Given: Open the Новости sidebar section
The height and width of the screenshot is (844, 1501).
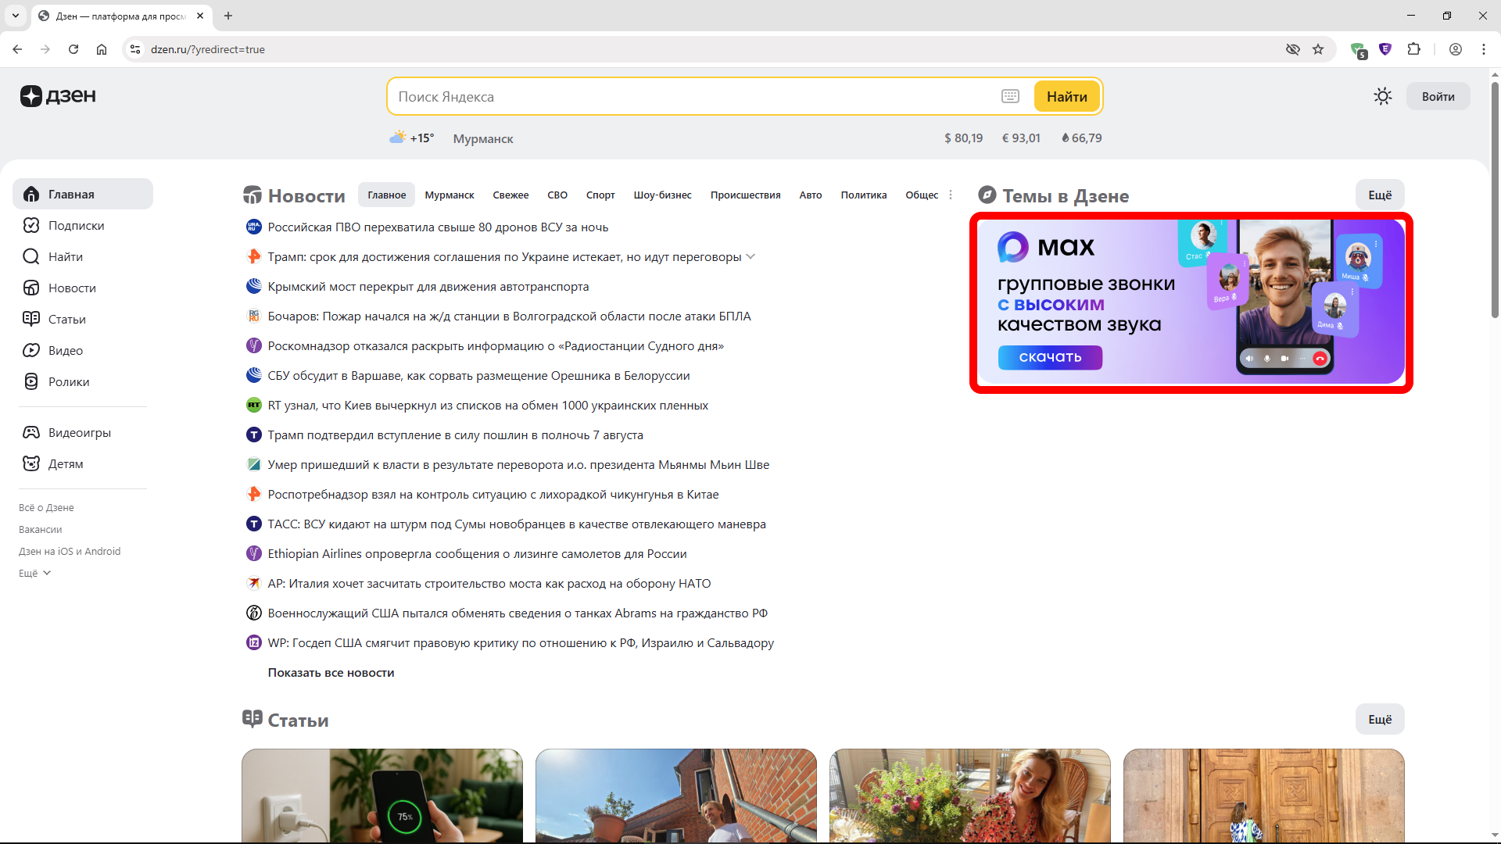Looking at the screenshot, I should click(70, 288).
